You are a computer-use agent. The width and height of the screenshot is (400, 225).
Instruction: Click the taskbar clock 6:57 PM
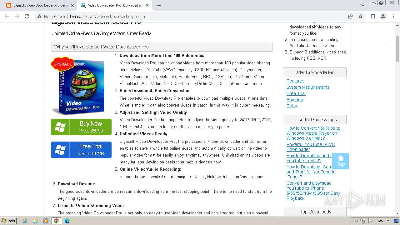click(x=384, y=221)
